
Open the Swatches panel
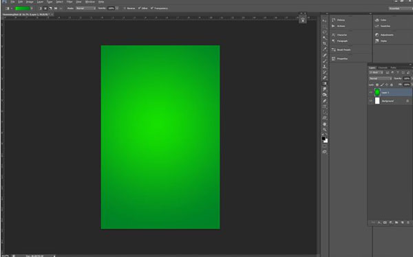click(383, 26)
